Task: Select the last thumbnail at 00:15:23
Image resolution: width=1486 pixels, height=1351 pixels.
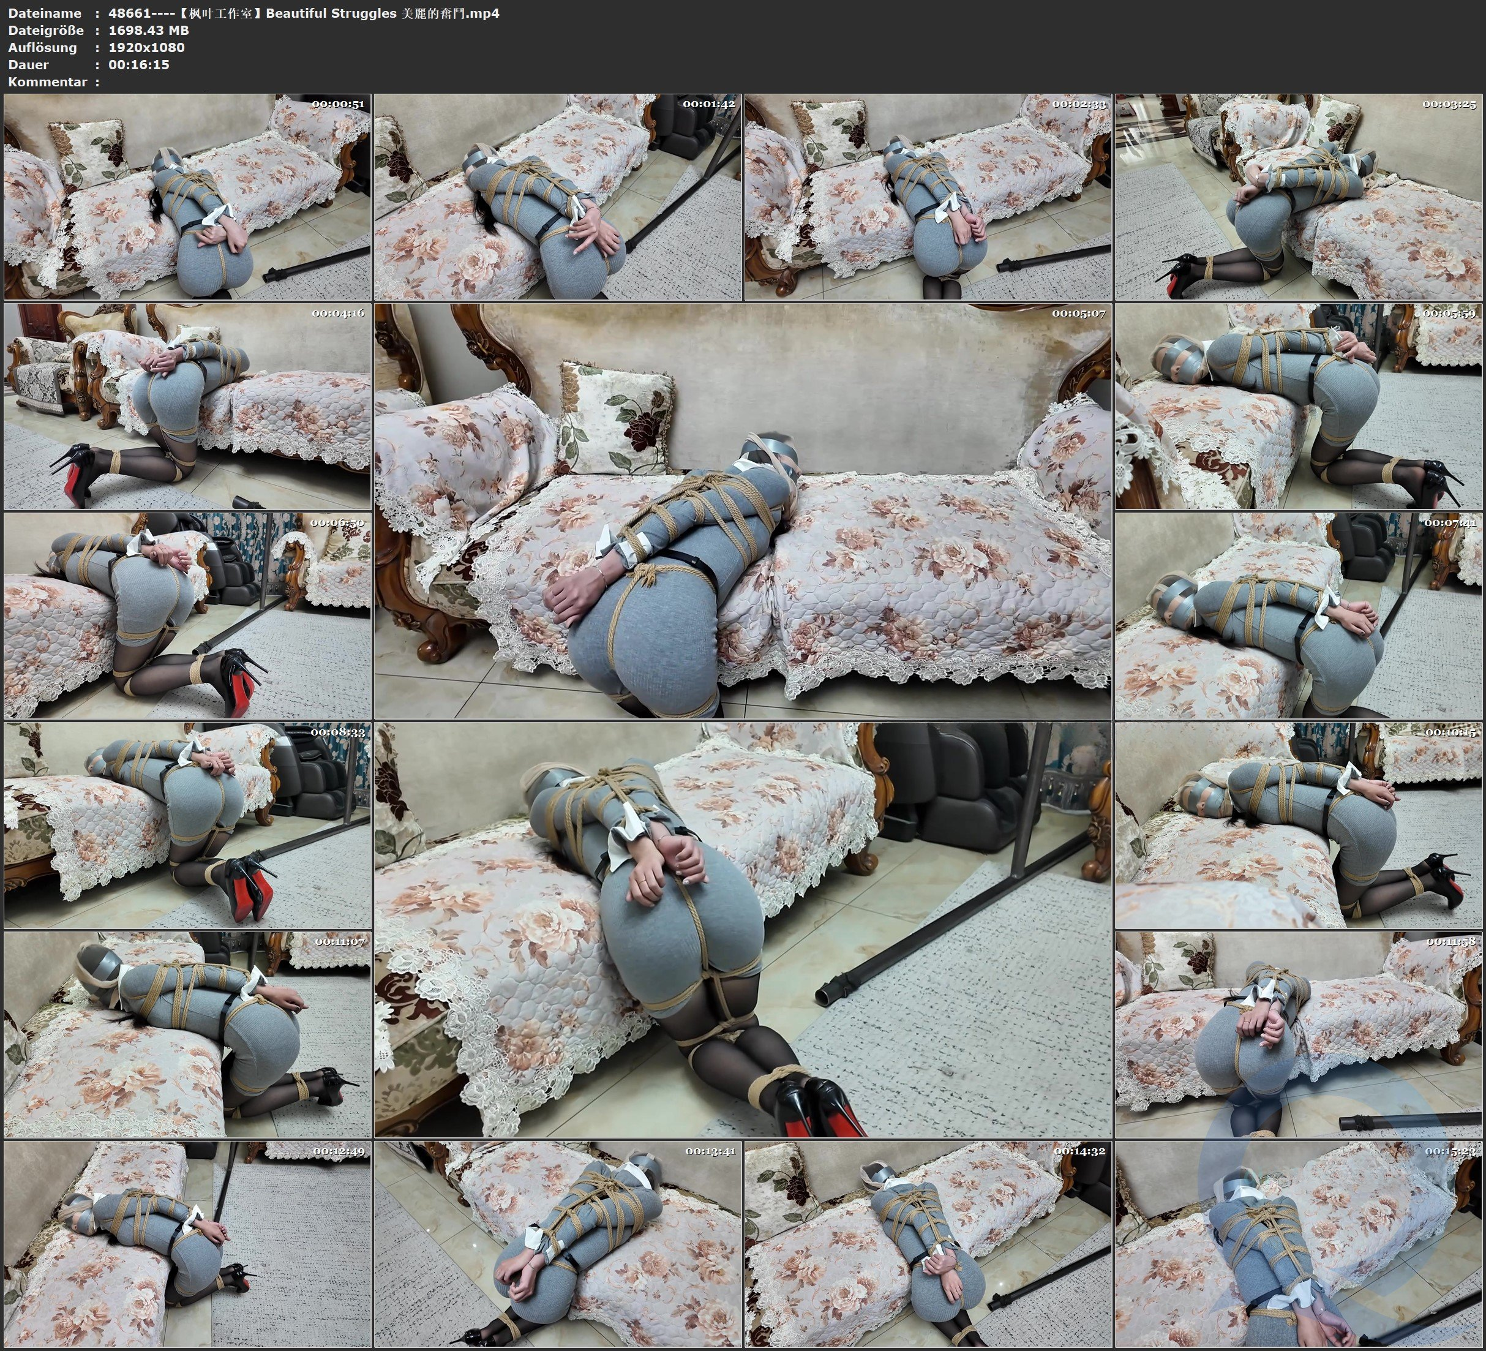Action: (x=1299, y=1244)
